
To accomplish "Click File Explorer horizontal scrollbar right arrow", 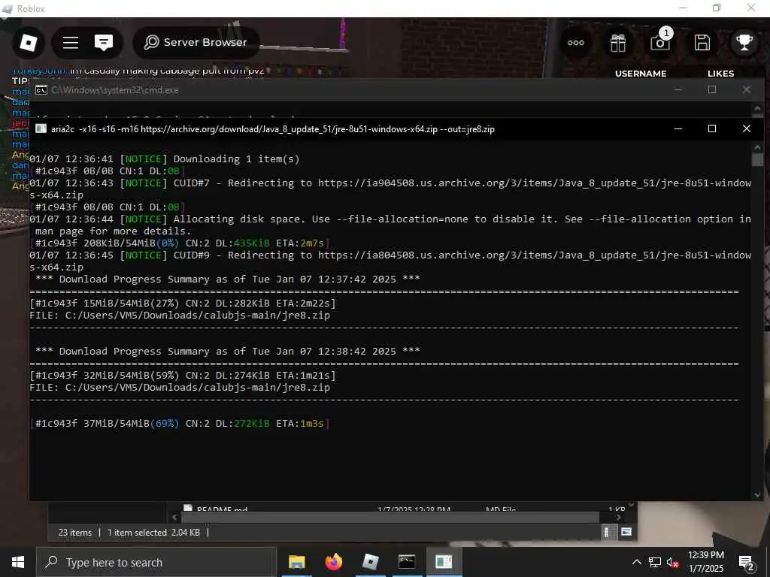I will click(x=618, y=517).
